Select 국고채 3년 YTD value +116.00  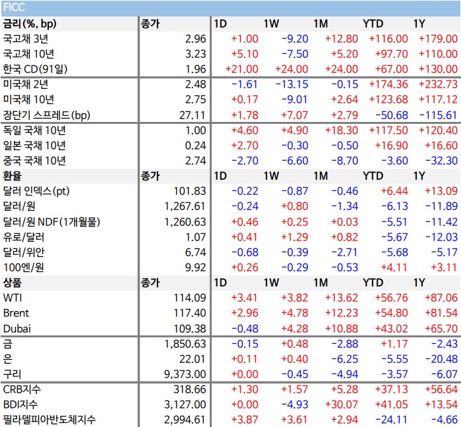coord(388,39)
